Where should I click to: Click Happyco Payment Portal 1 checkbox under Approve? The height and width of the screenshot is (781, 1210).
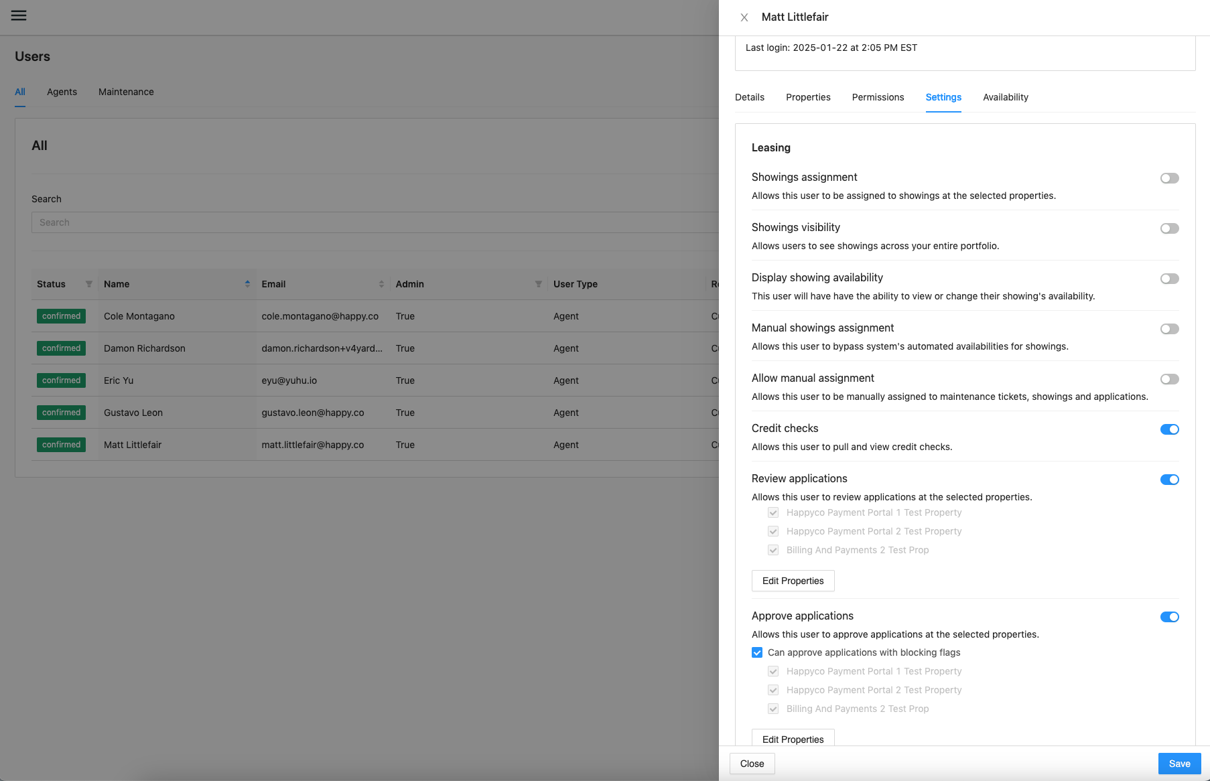click(773, 671)
